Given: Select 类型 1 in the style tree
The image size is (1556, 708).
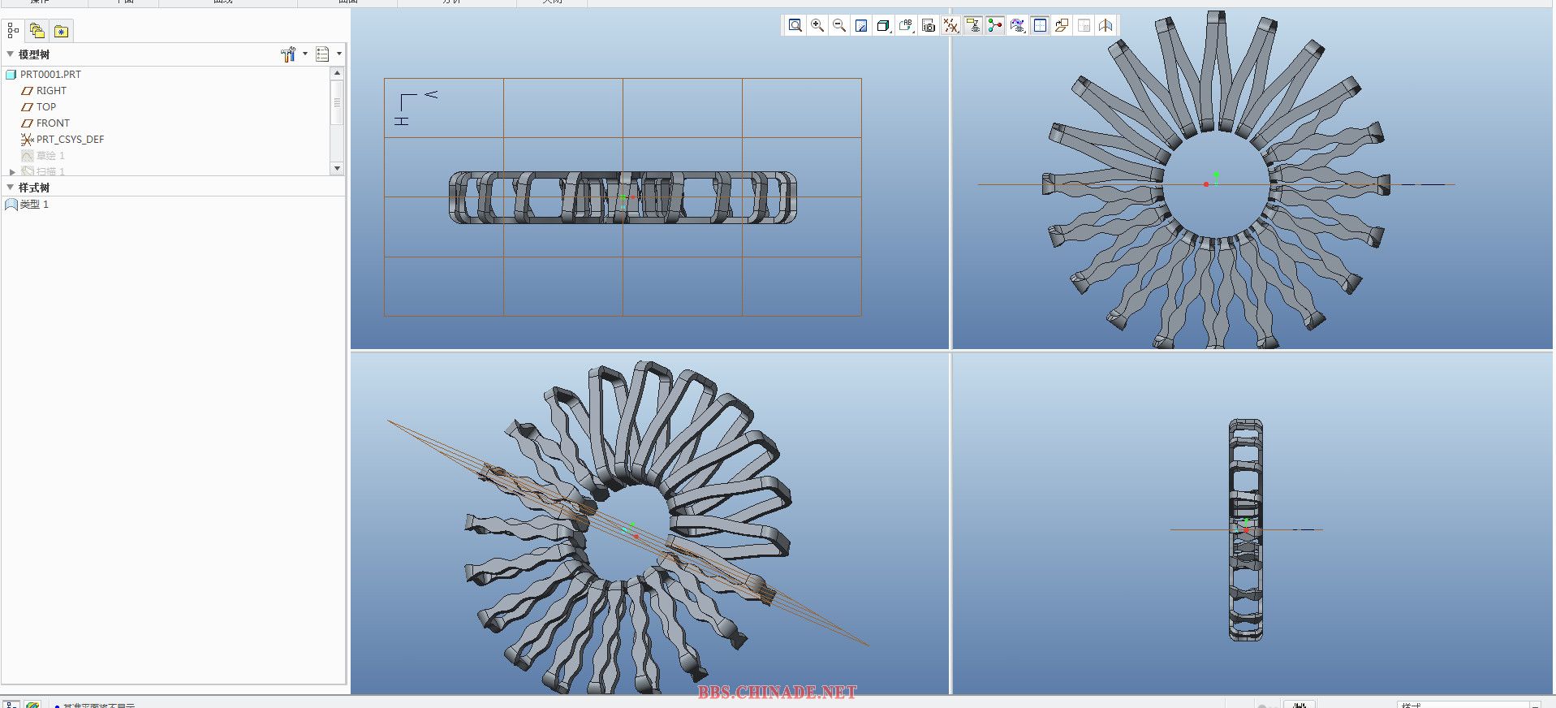Looking at the screenshot, I should click(x=34, y=205).
